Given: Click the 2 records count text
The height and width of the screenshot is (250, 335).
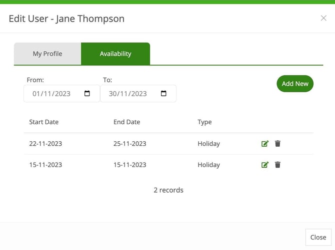Looking at the screenshot, I should pos(168,190).
